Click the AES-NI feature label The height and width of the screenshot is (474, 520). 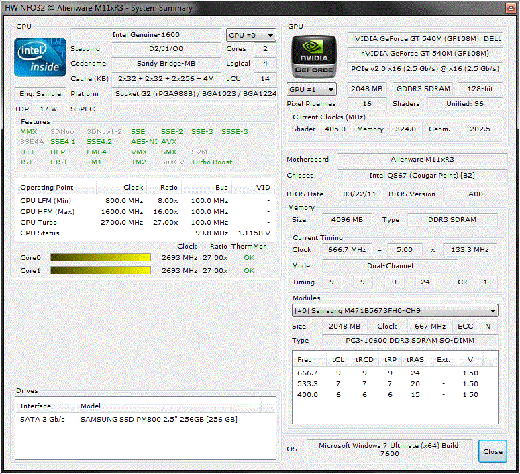pos(144,142)
